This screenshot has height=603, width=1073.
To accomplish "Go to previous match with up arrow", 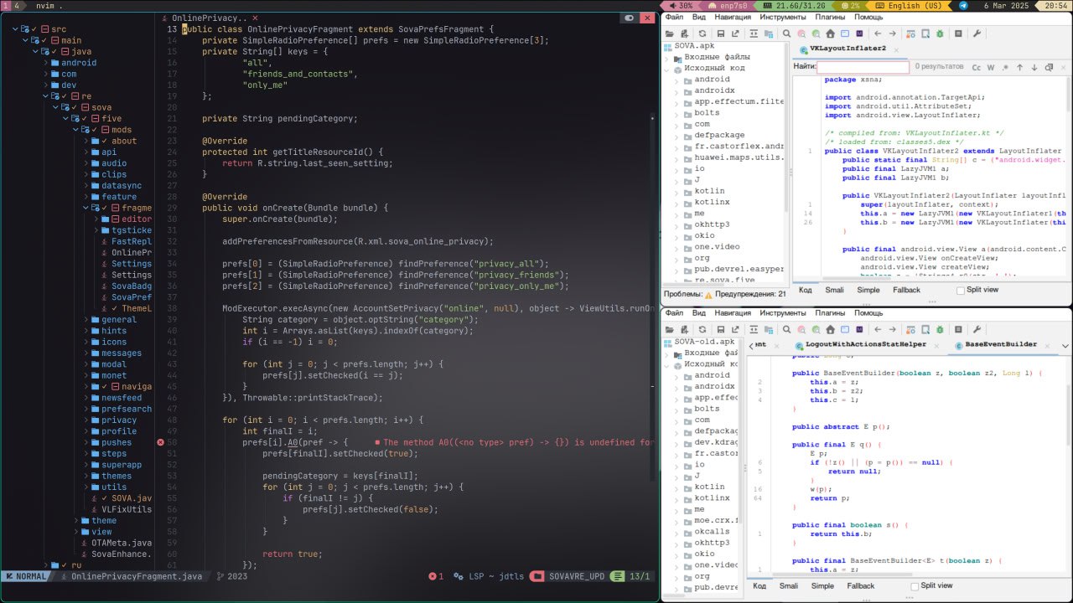I will pyautogui.click(x=1019, y=67).
